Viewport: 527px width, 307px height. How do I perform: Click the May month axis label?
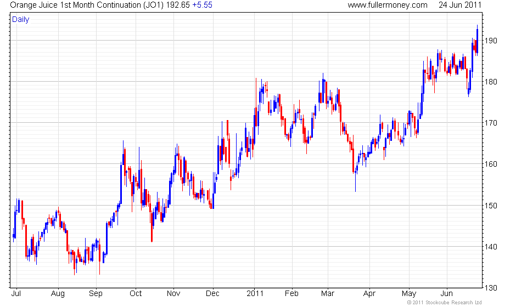(409, 294)
